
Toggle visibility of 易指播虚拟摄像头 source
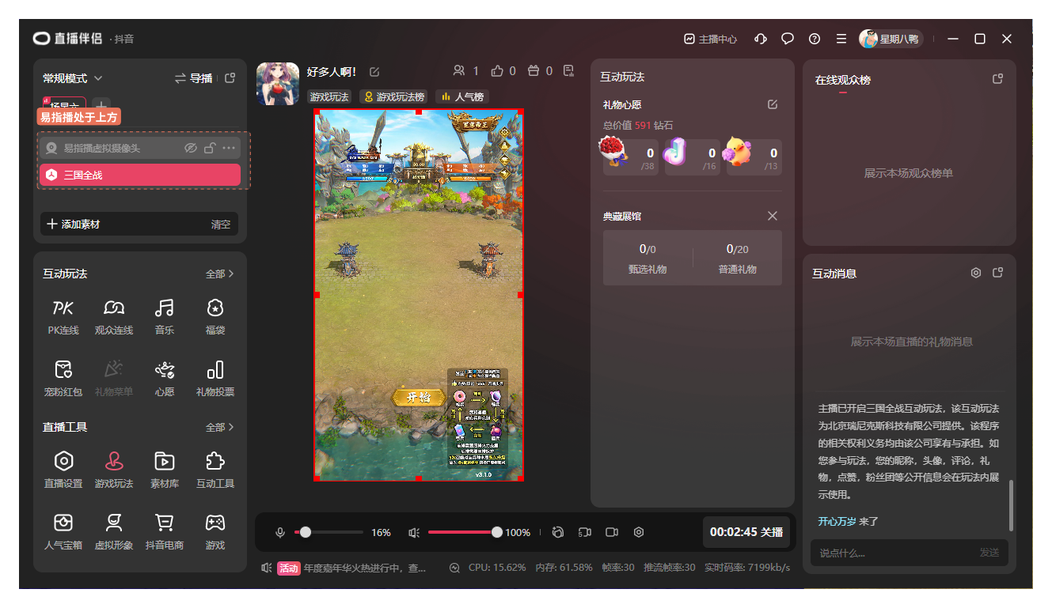click(190, 148)
